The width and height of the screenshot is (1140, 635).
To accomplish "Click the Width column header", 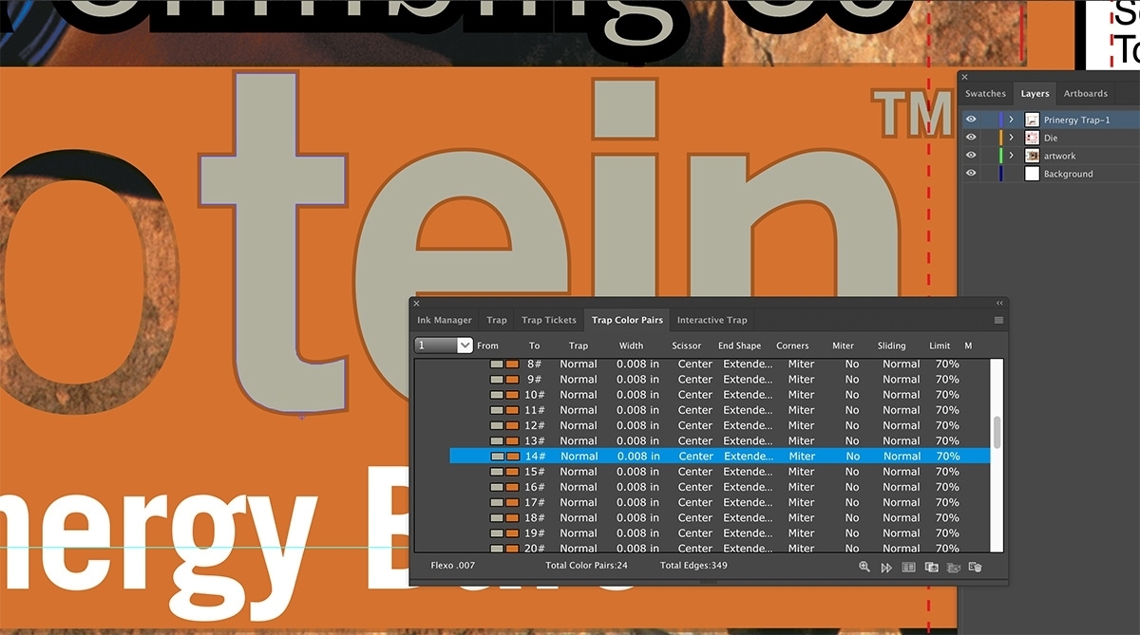I will [x=631, y=345].
